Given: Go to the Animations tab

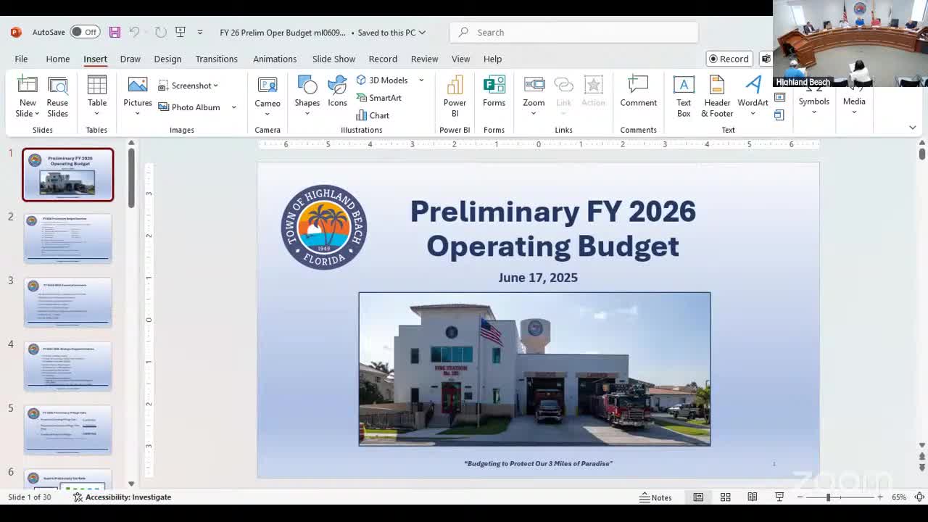Looking at the screenshot, I should click(x=275, y=59).
